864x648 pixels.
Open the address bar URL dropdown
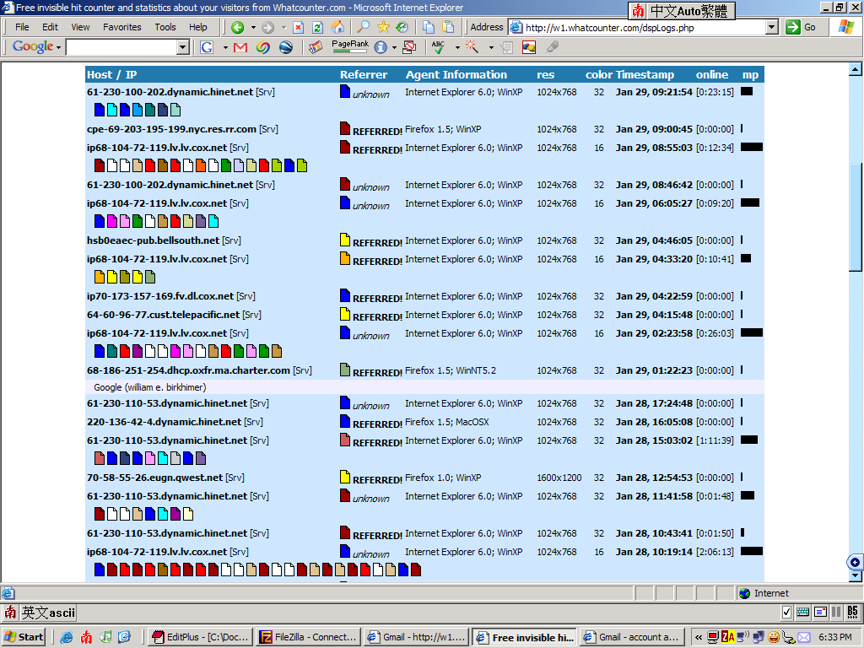click(771, 27)
